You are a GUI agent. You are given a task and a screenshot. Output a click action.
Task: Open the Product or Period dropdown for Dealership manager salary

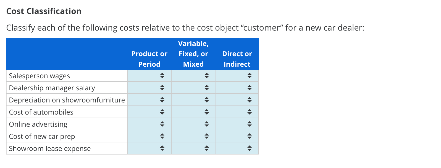coord(162,88)
